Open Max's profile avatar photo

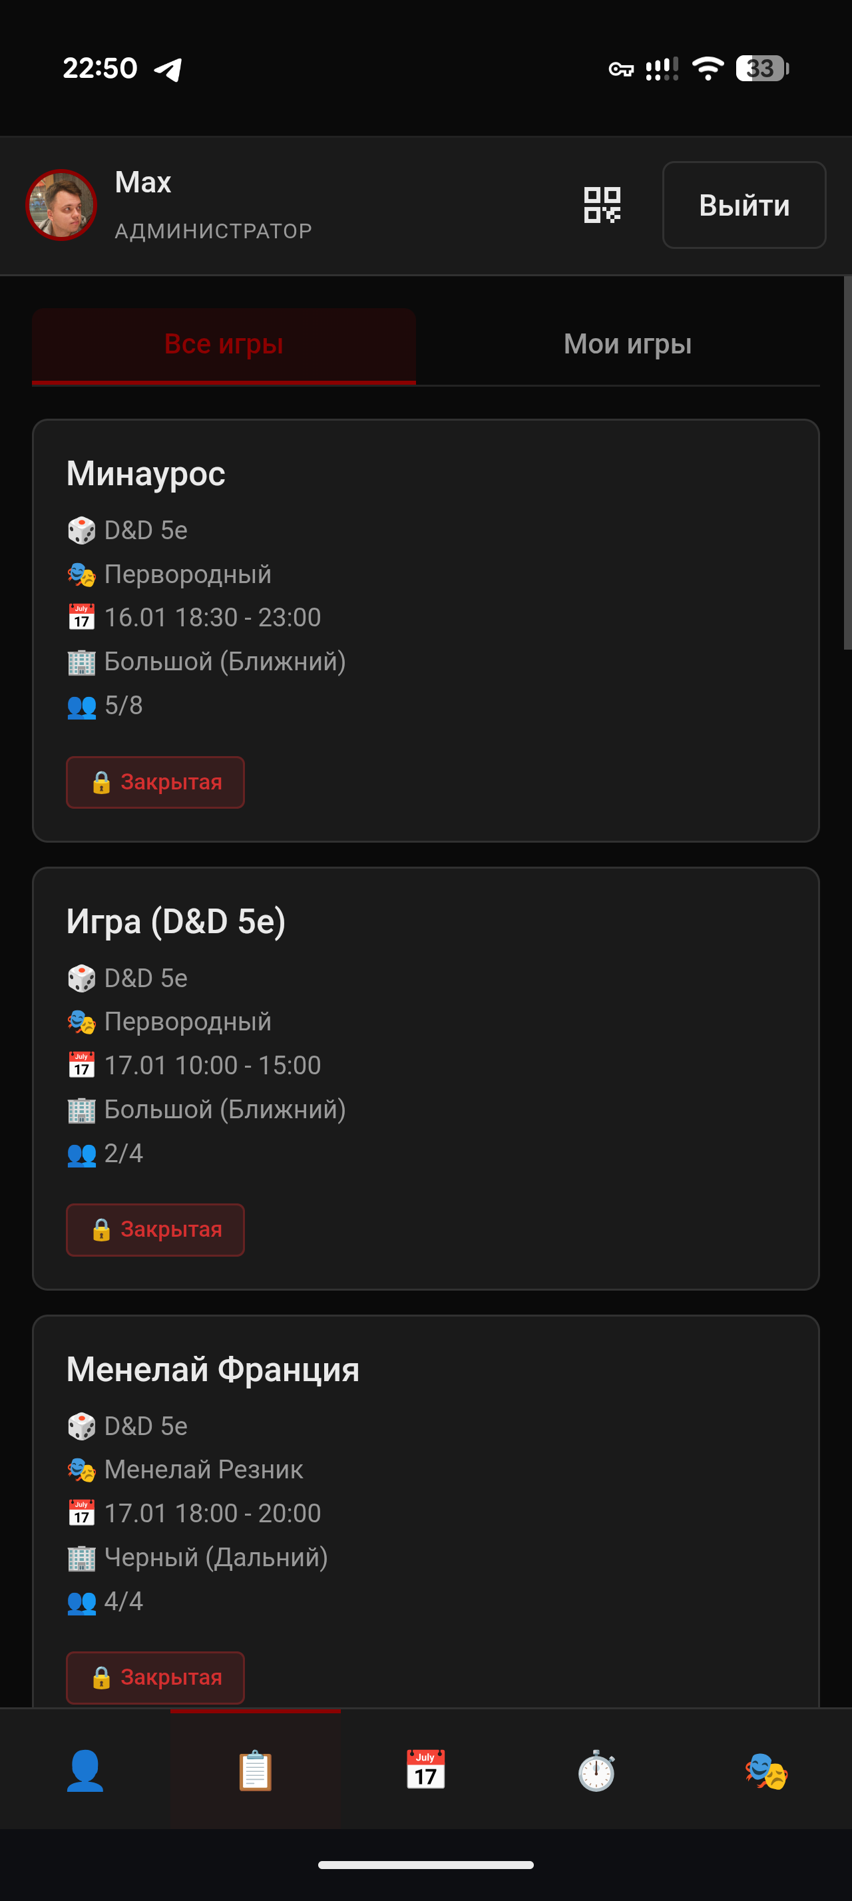click(x=61, y=205)
